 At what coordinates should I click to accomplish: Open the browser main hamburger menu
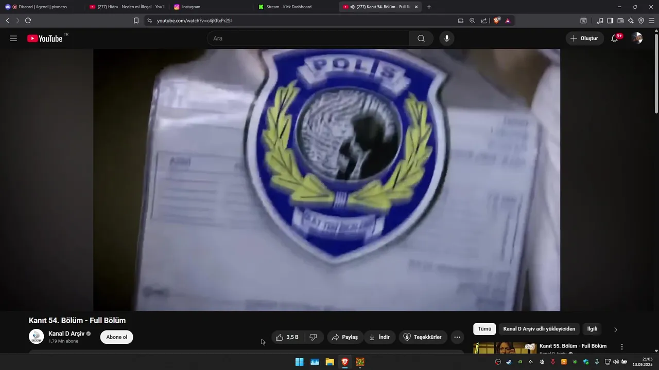click(x=651, y=21)
